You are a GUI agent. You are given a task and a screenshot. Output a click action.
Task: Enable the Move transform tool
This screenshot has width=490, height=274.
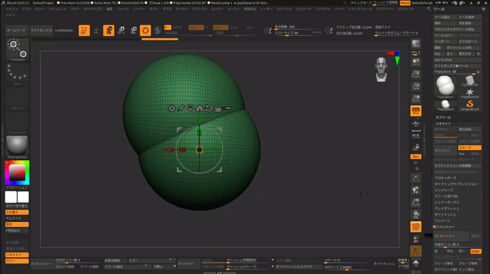108,30
